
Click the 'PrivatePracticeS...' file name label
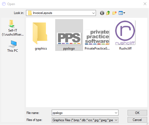click(x=97, y=48)
